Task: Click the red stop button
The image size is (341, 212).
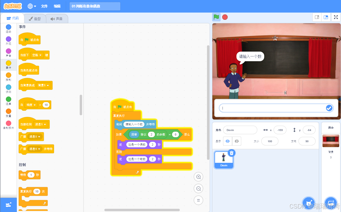Action: [x=225, y=17]
